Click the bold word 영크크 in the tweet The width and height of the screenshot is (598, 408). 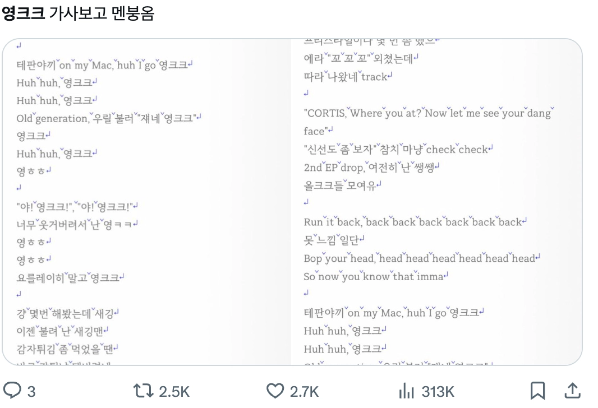click(x=21, y=11)
